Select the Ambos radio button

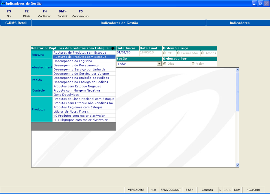tap(203, 53)
